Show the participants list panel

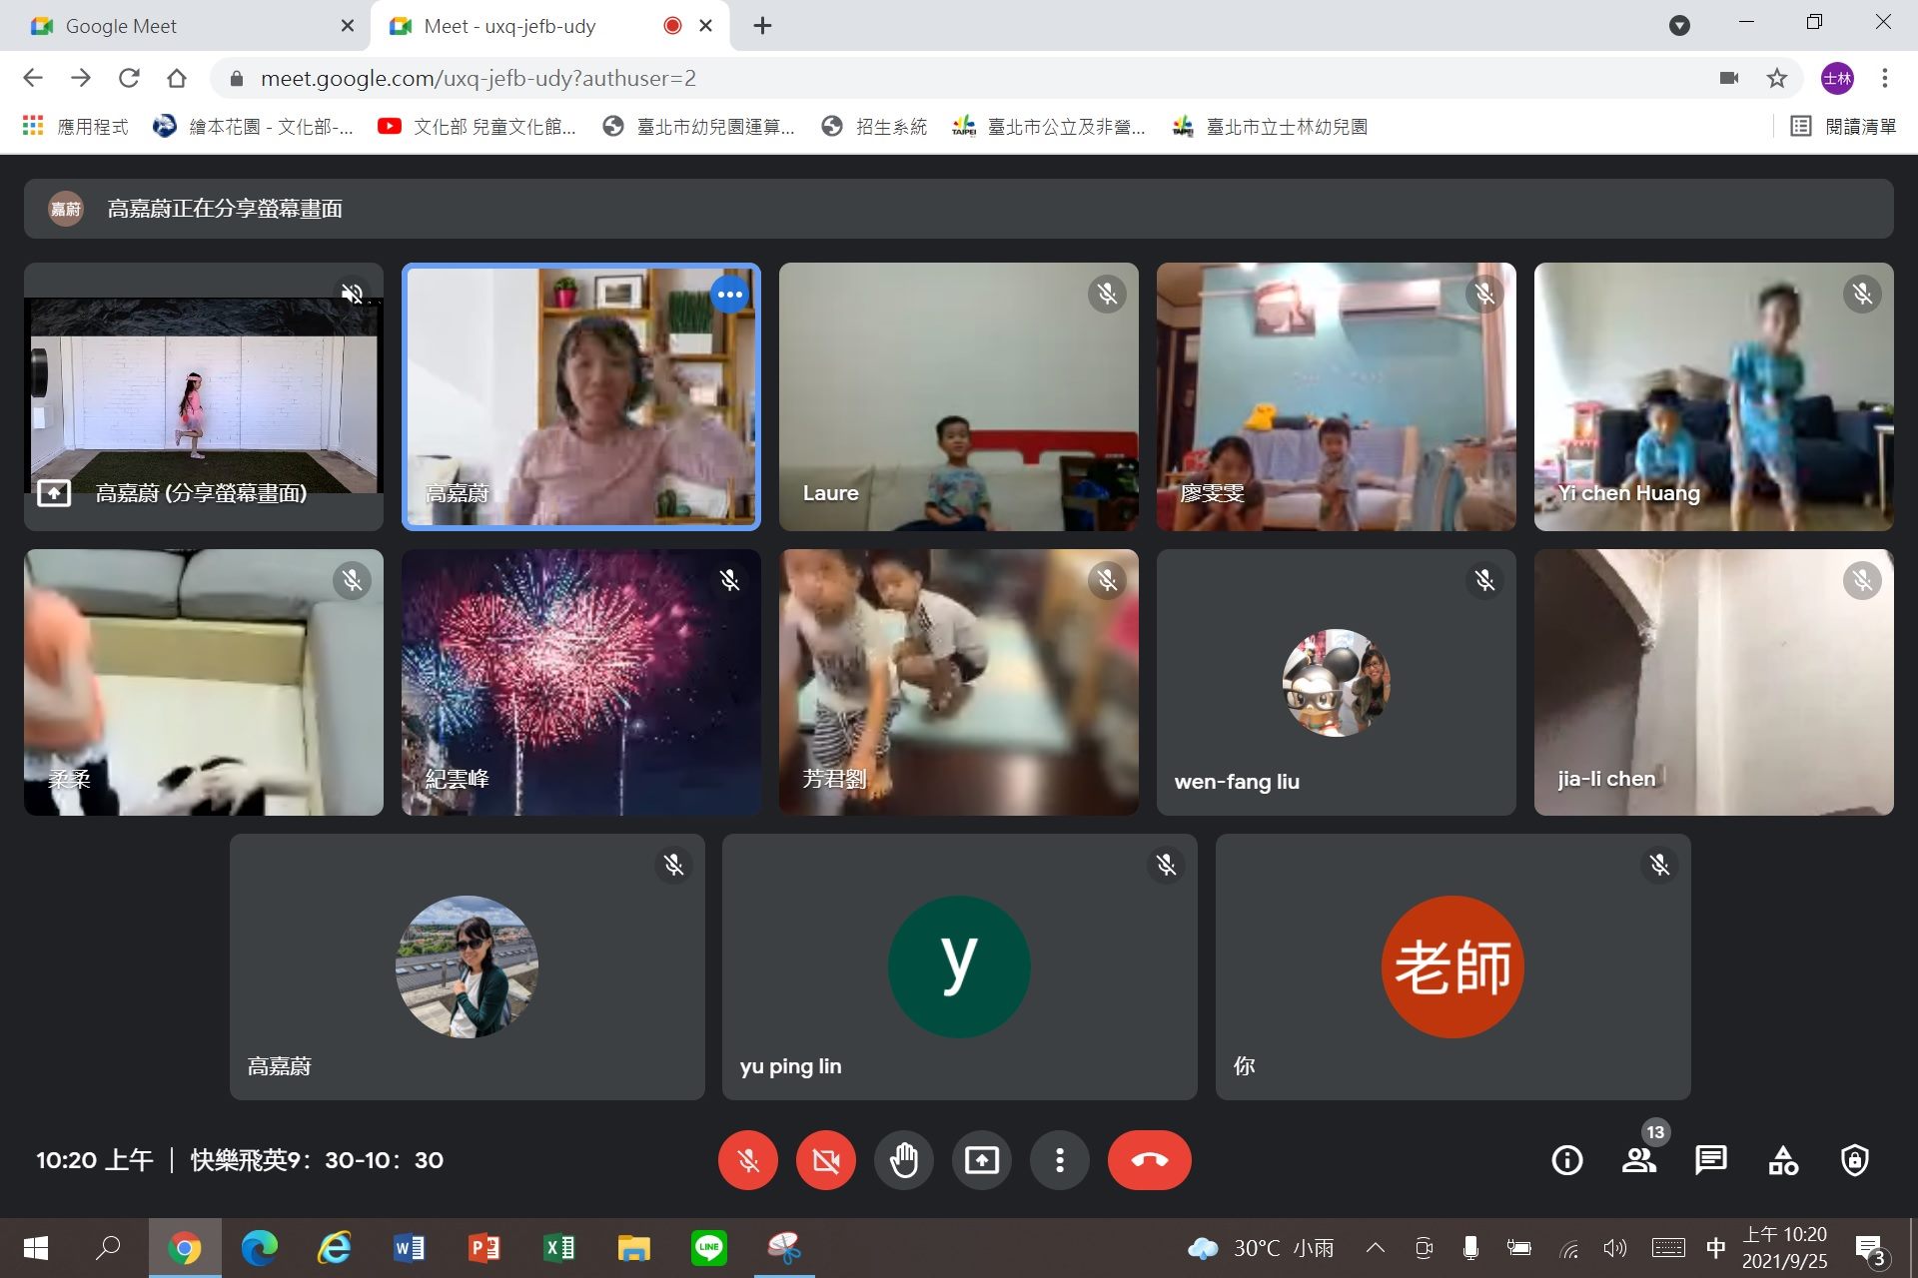pos(1639,1160)
